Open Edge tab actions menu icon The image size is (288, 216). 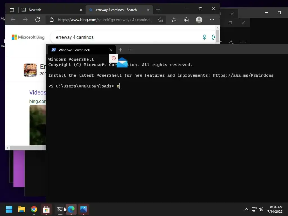coord(12,10)
